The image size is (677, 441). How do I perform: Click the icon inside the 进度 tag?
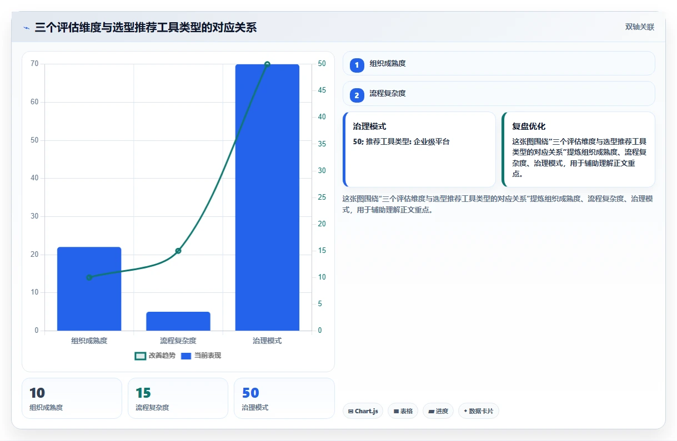[x=432, y=412]
